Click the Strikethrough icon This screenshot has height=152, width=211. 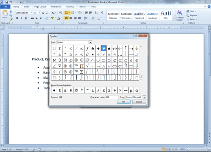[x=32, y=18]
